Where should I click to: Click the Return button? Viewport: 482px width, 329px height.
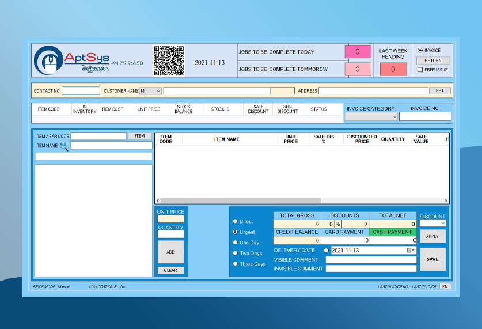(x=433, y=60)
